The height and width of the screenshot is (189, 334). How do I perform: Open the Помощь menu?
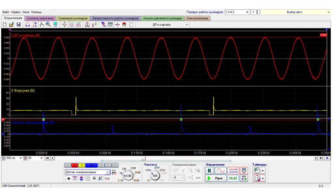pos(36,12)
